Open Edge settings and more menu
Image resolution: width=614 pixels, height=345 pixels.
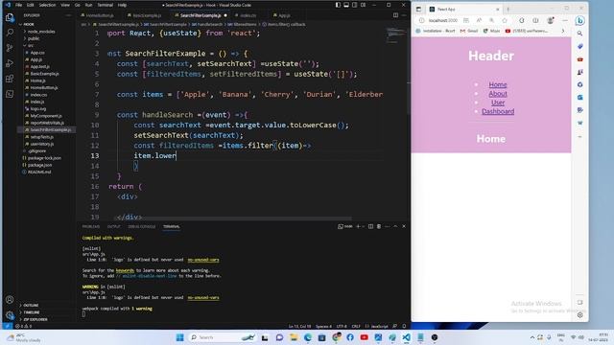[565, 20]
